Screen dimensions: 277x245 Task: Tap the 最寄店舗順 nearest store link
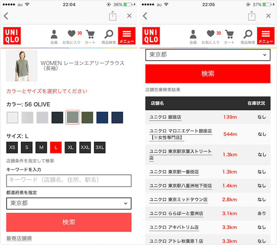[x=19, y=238]
